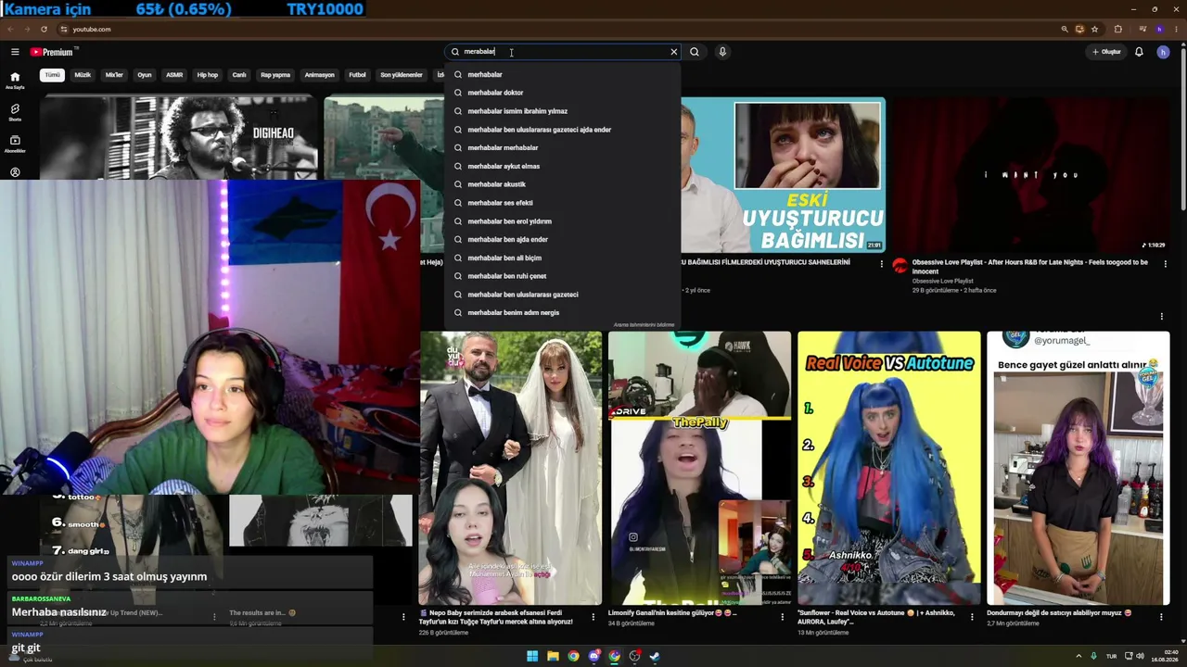
Task: Open the notifications bell
Action: (1139, 52)
